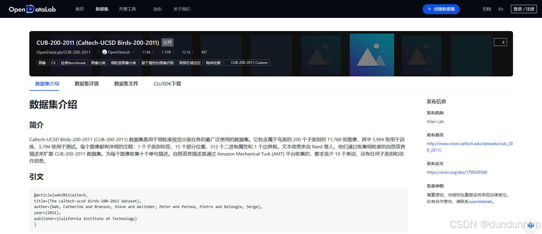Click the OpenDataLab/CUB-200-2011 path text
Viewport: 542px width, 234px height.
click(x=63, y=52)
